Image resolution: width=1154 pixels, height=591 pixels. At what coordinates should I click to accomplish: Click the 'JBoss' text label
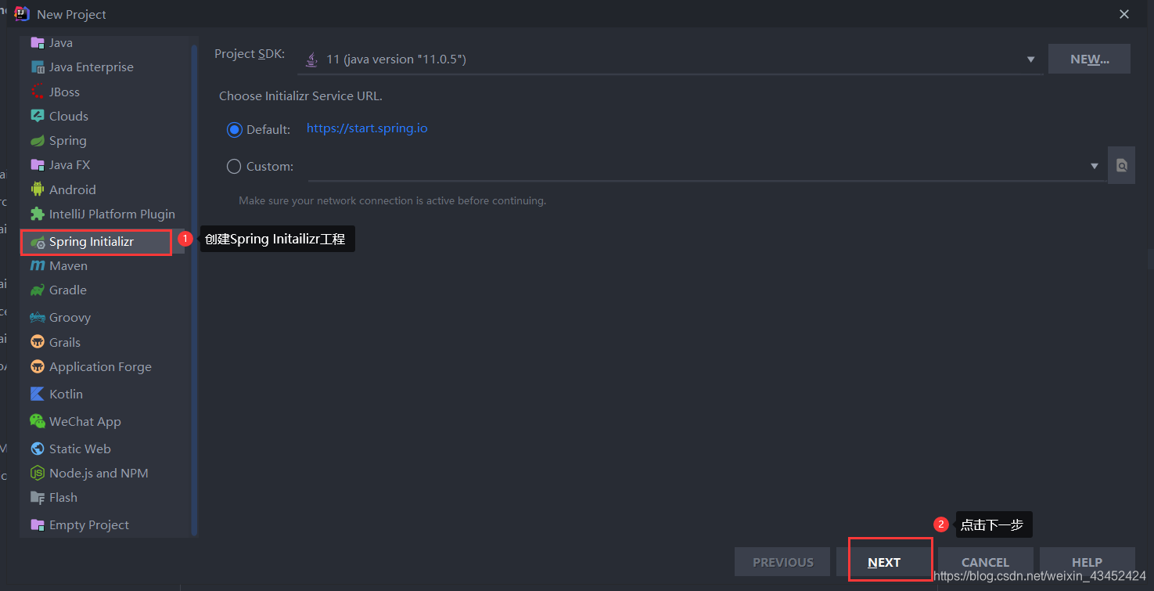[64, 92]
